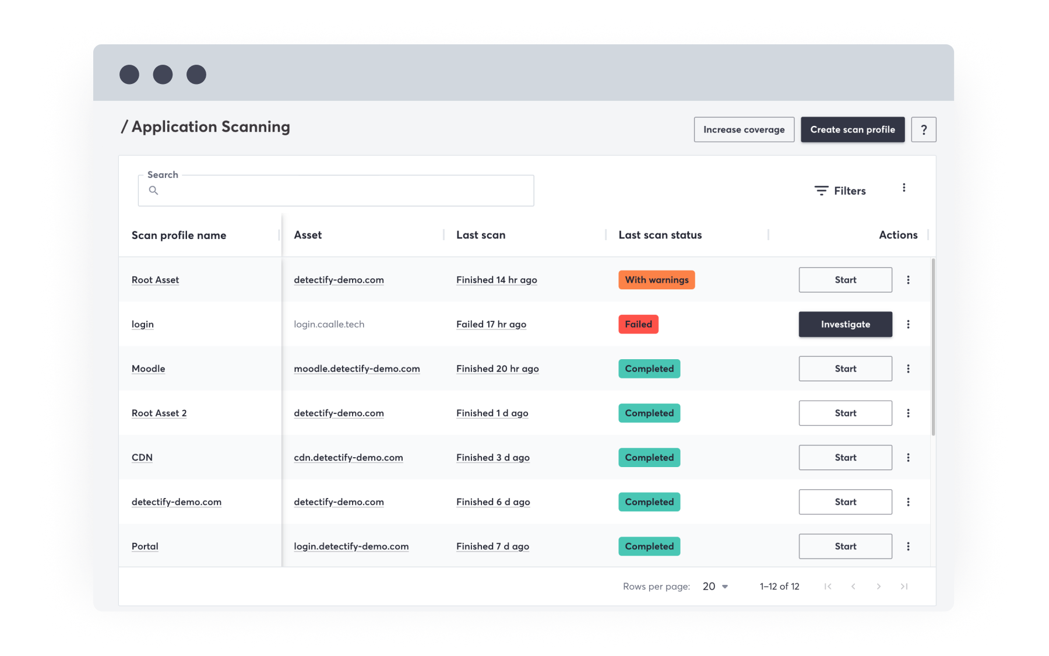The height and width of the screenshot is (656, 1049).
Task: Click detectify-demo.com asset in Root Asset row
Action: coord(339,280)
